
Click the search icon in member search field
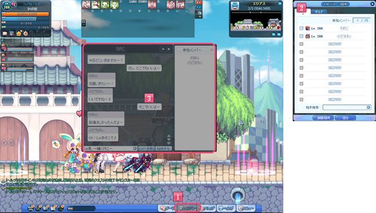click(x=369, y=107)
